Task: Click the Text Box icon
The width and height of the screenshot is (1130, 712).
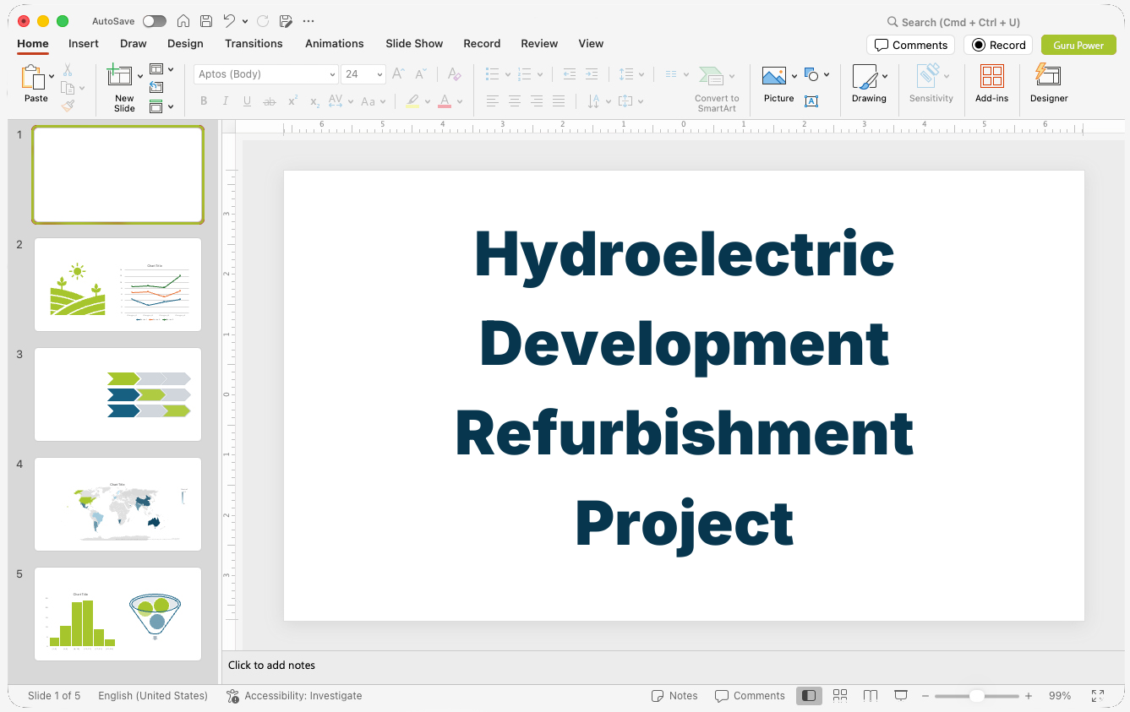Action: point(811,101)
